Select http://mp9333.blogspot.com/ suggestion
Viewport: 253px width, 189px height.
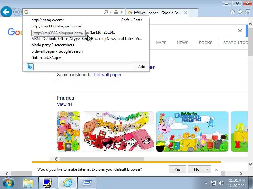pos(86,26)
